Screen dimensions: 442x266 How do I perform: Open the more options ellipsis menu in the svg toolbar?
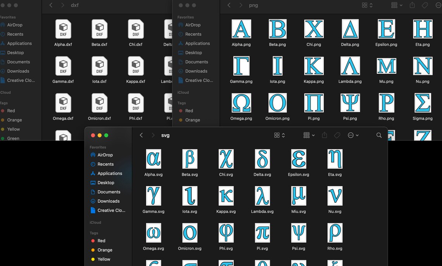pos(352,135)
